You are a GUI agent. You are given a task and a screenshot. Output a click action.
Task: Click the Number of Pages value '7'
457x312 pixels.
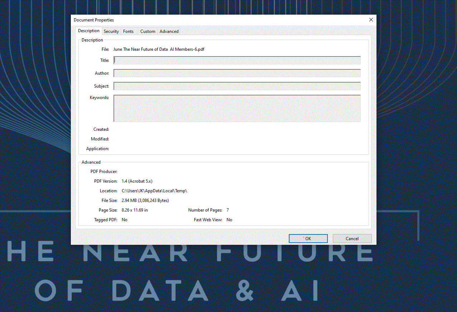[228, 210]
